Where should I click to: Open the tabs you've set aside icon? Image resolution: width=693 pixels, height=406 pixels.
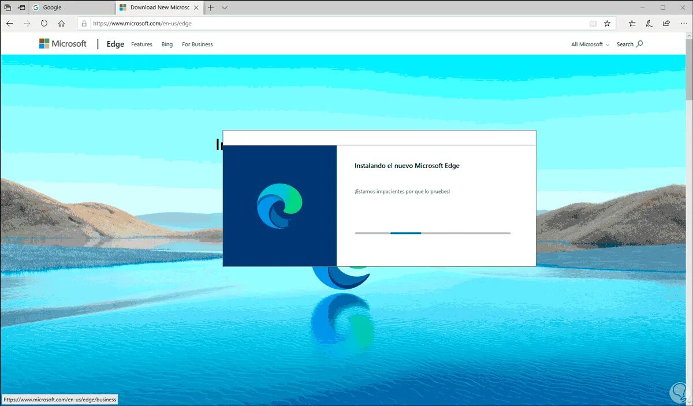pos(8,8)
